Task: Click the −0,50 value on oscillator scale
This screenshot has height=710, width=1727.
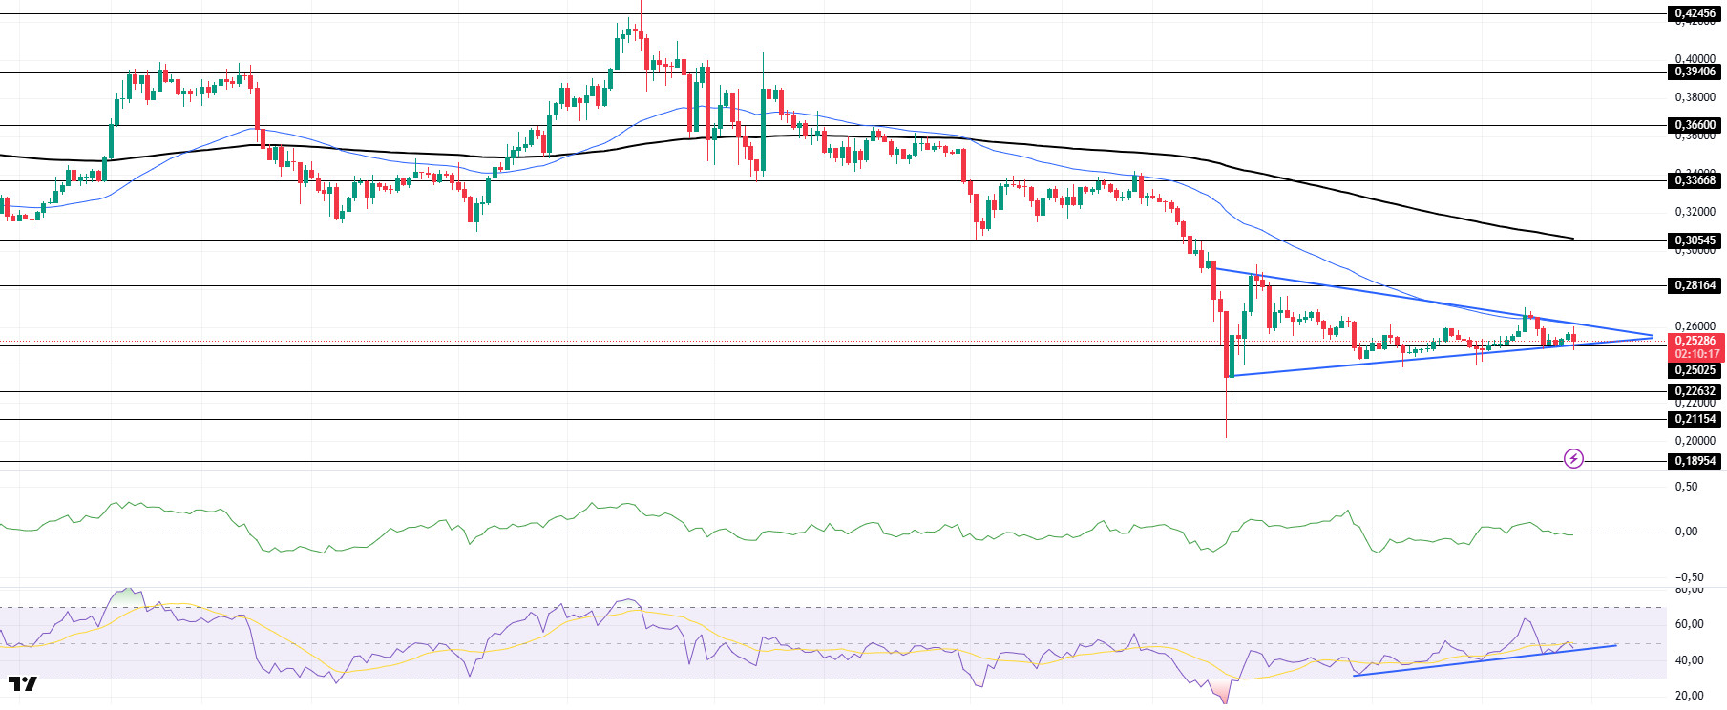Action: point(1690,577)
